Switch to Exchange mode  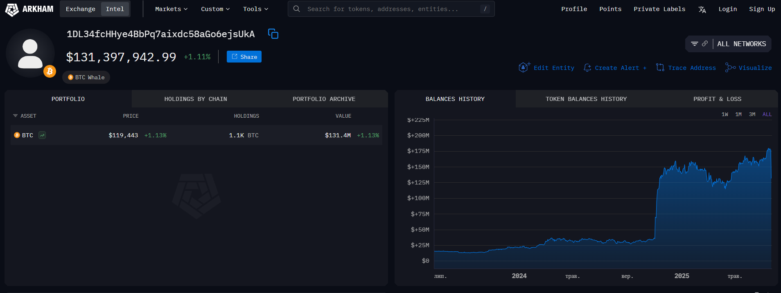80,9
